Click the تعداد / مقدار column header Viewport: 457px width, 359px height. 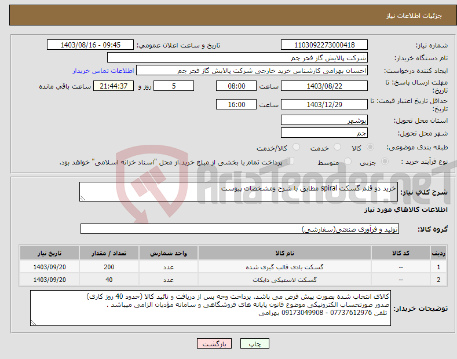tap(109, 253)
